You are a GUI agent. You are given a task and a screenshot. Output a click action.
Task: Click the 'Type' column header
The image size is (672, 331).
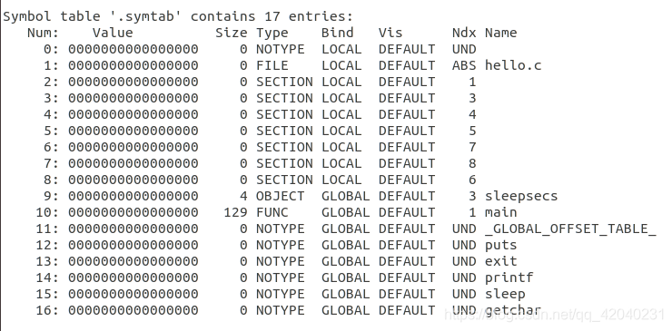coord(272,34)
